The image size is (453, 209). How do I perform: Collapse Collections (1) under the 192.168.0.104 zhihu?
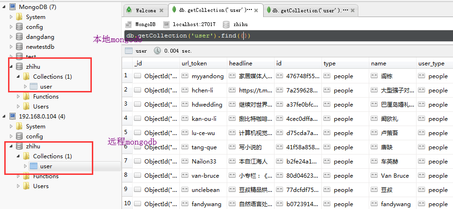[18, 156]
